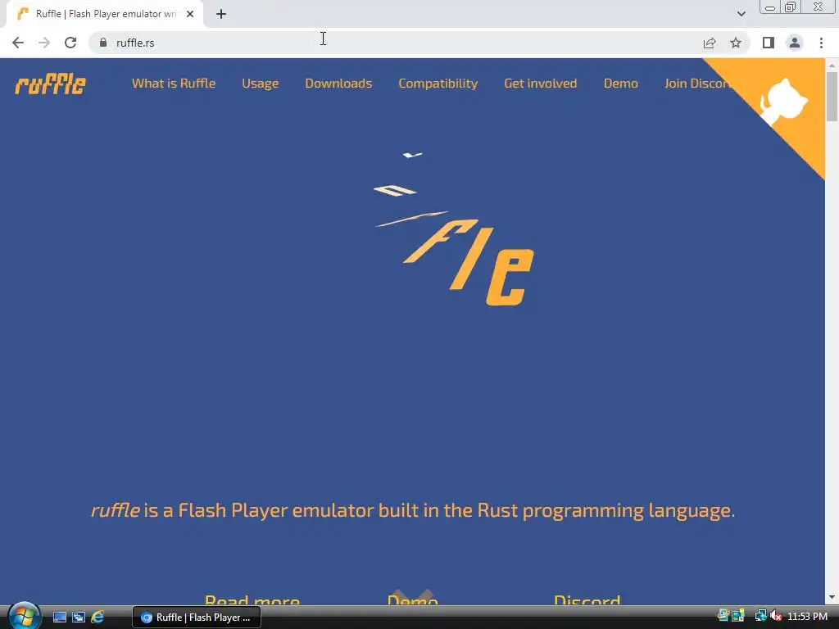839x629 pixels.
Task: Click the Show Desktop taskbar icon
Action: [x=59, y=618]
